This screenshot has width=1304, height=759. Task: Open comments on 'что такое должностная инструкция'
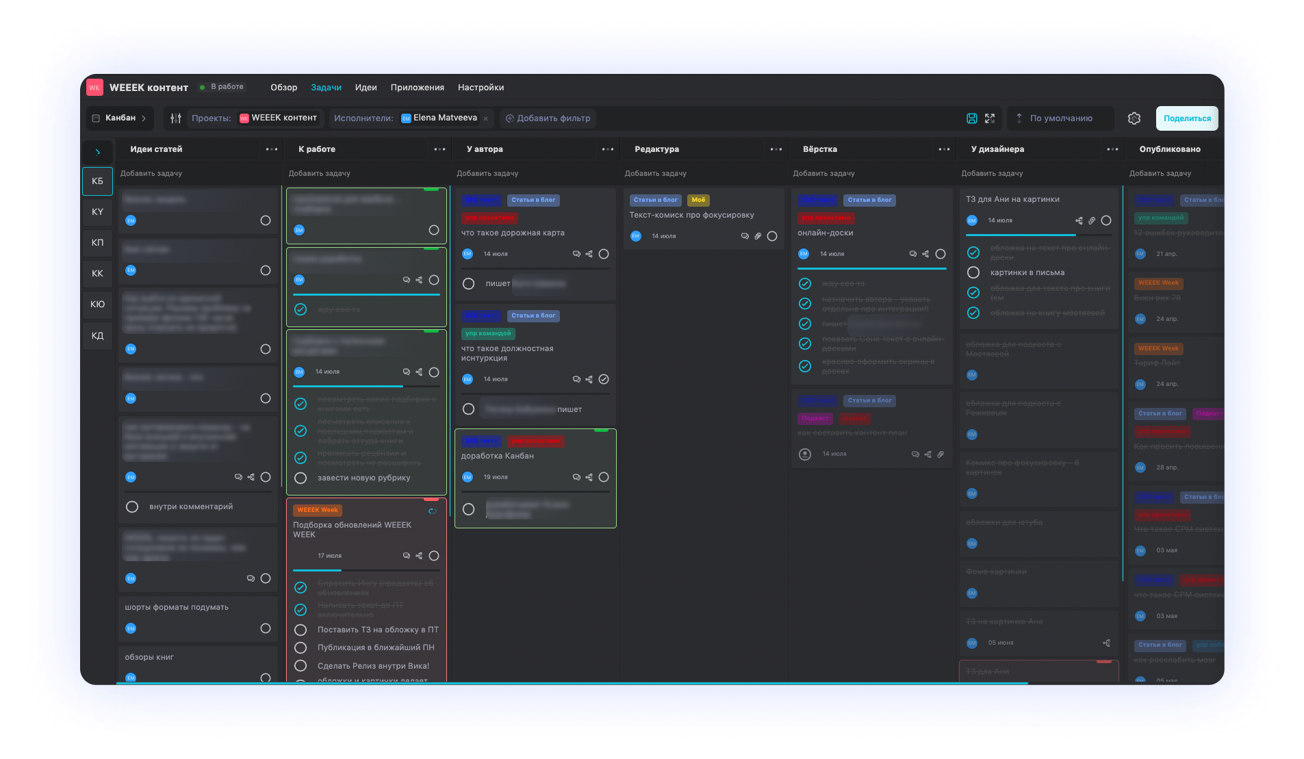(x=576, y=379)
